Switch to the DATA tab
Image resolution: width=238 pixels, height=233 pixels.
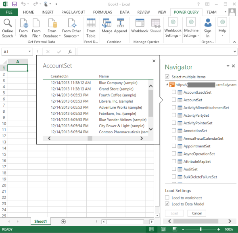(125, 12)
